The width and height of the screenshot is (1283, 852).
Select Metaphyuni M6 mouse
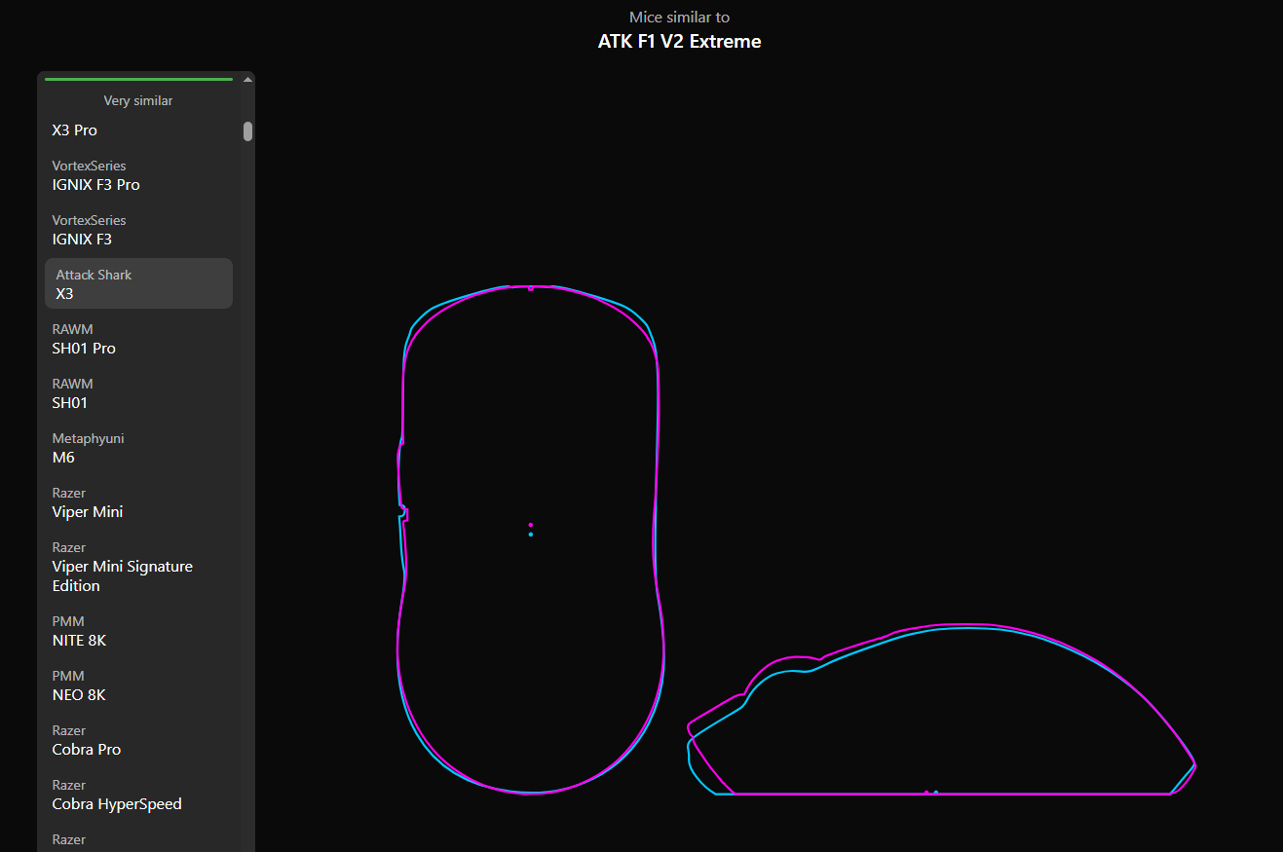tap(138, 447)
